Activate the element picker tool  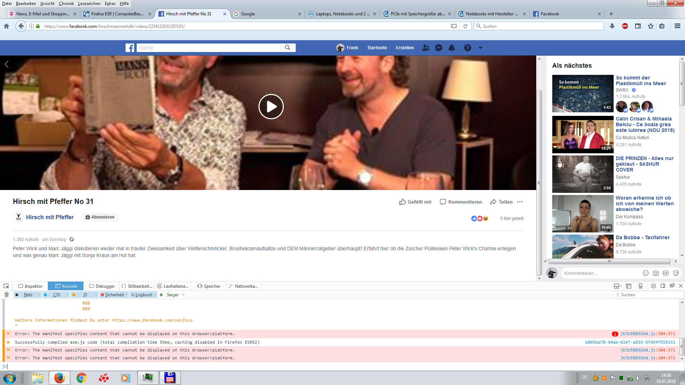point(6,286)
